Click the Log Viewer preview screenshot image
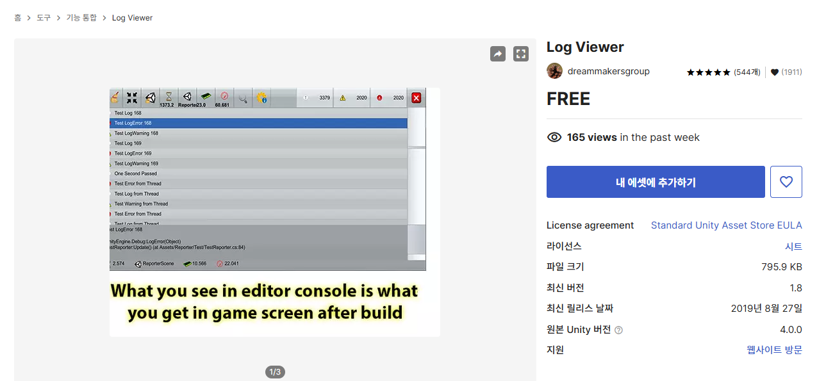Screen dimensions: 826x381 pos(275,212)
